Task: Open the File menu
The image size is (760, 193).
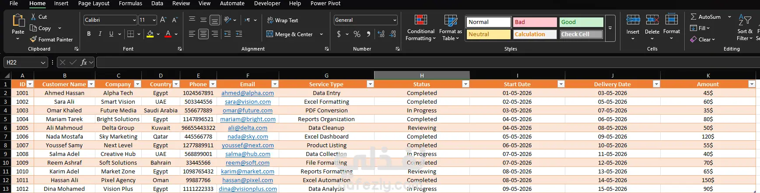Action: tap(14, 3)
